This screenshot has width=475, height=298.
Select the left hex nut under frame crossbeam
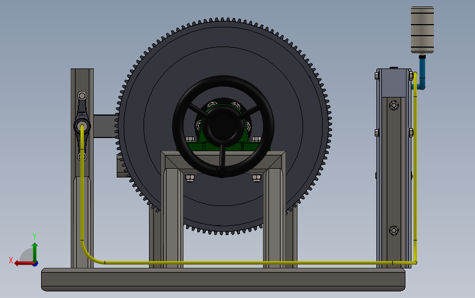190,178
